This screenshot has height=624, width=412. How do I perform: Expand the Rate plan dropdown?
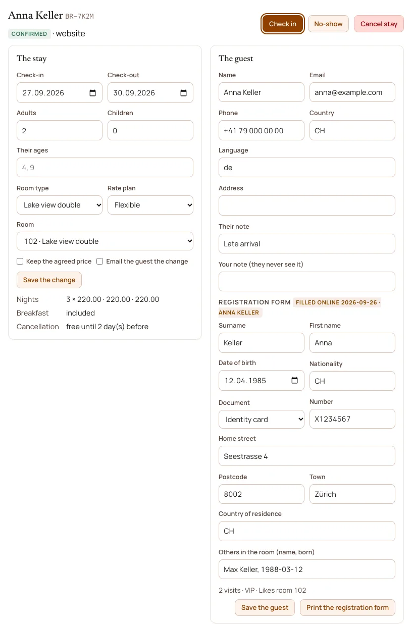150,205
